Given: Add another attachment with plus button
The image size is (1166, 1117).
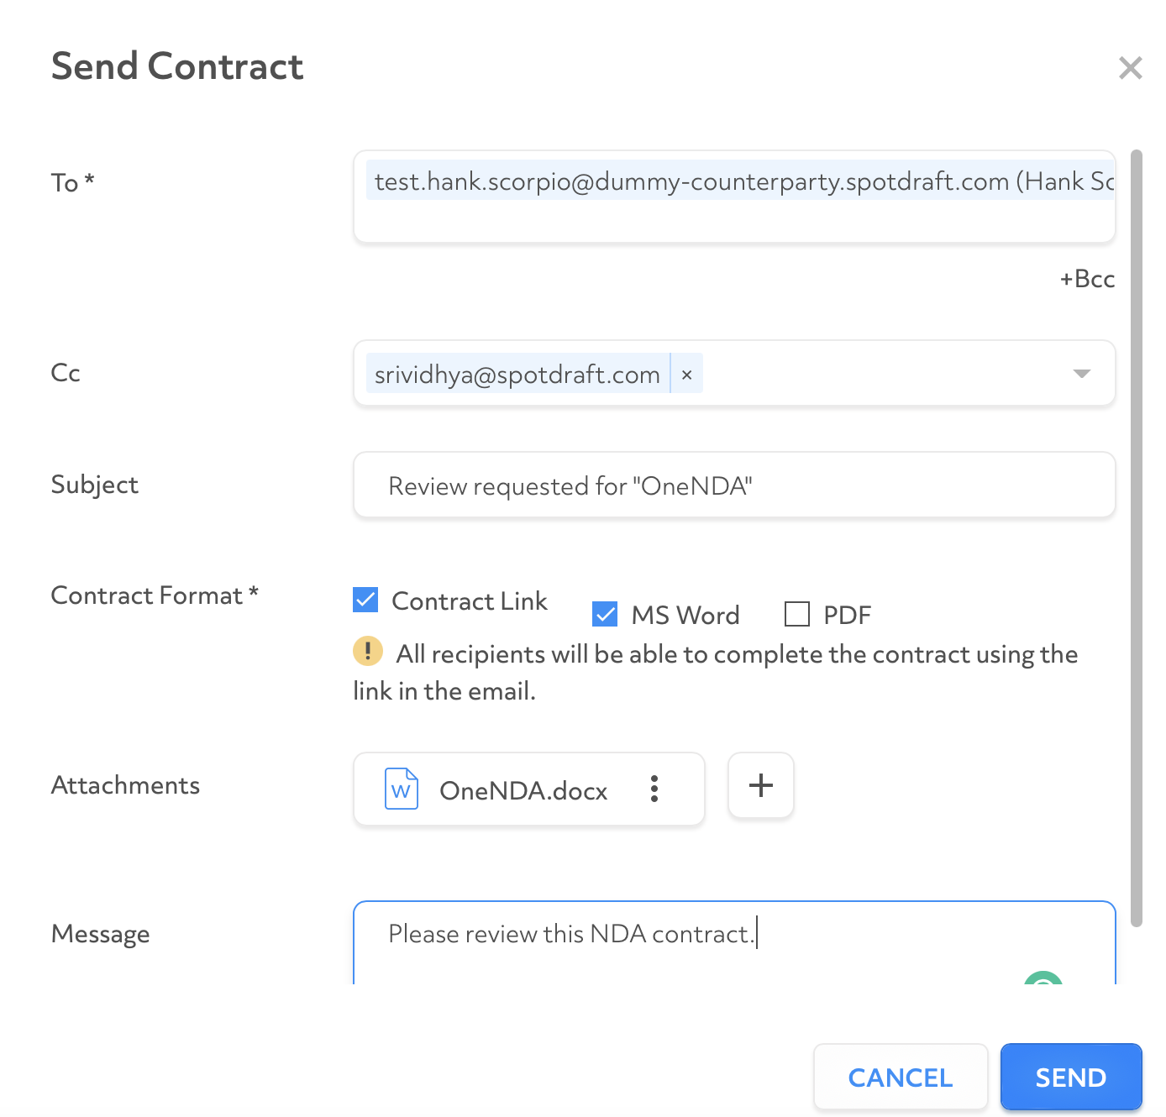Looking at the screenshot, I should (761, 785).
